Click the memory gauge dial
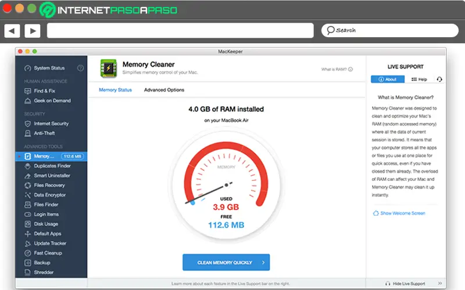Screen dimensions: 465x290 [x=226, y=185]
